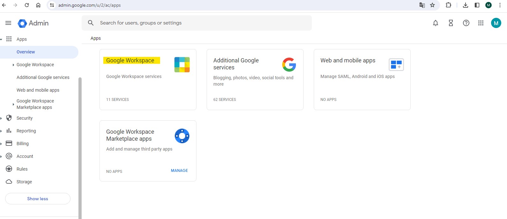Image resolution: width=507 pixels, height=219 pixels.
Task: Click NO APPS on Web and mobile card
Action: coord(328,100)
